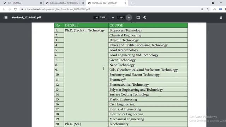226x127 pixels.
Task: Edit the zoom level field showing 125%
Action: click(x=121, y=18)
